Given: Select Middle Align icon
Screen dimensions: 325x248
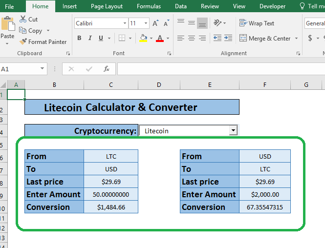Looking at the screenshot, I should 192,22.
